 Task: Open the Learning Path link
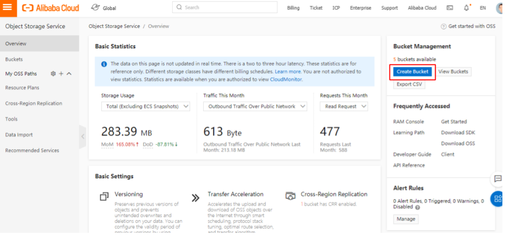tap(409, 132)
